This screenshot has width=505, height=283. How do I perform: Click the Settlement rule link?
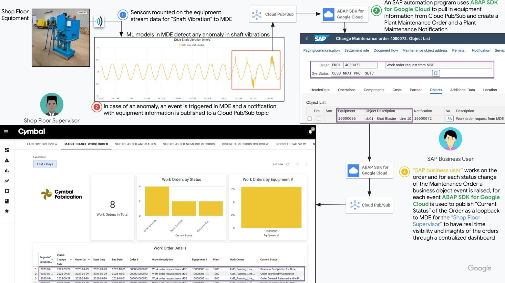coord(356,50)
